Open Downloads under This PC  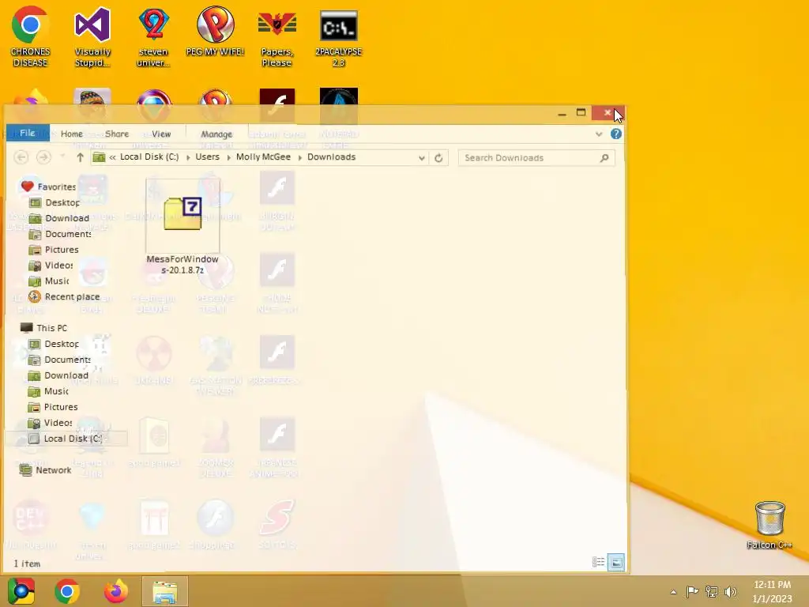[x=58, y=375]
